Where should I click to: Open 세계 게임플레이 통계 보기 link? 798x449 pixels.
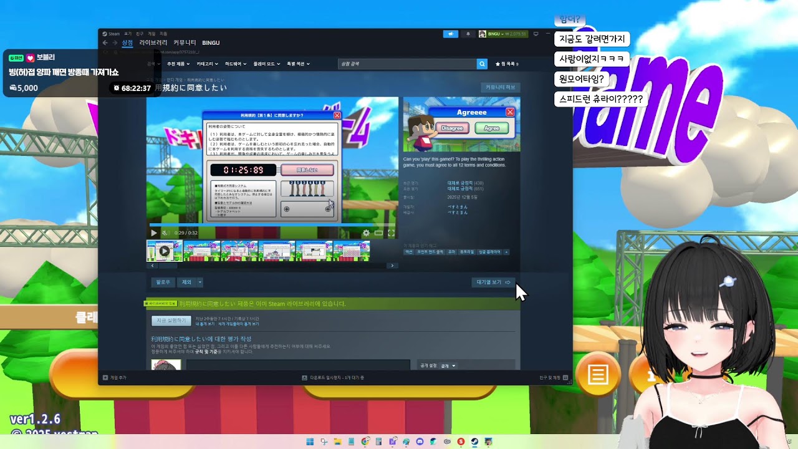coord(239,324)
